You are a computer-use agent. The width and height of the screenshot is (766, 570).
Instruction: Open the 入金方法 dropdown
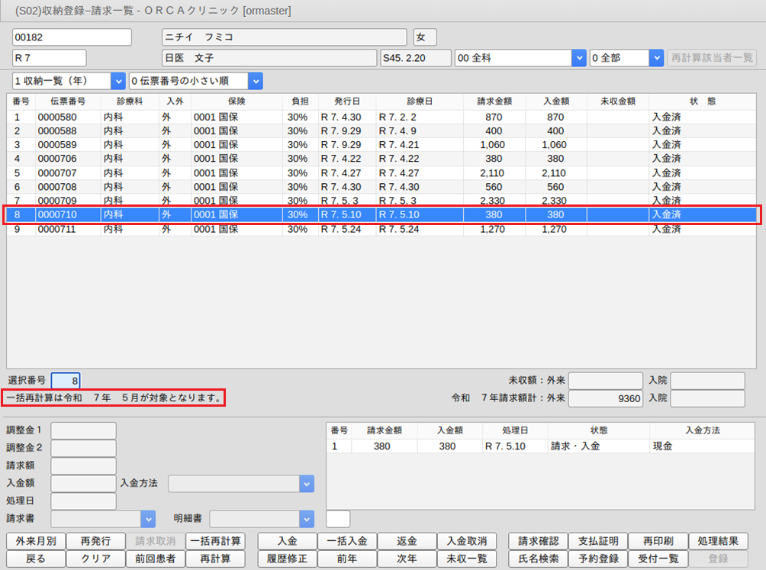(x=306, y=483)
